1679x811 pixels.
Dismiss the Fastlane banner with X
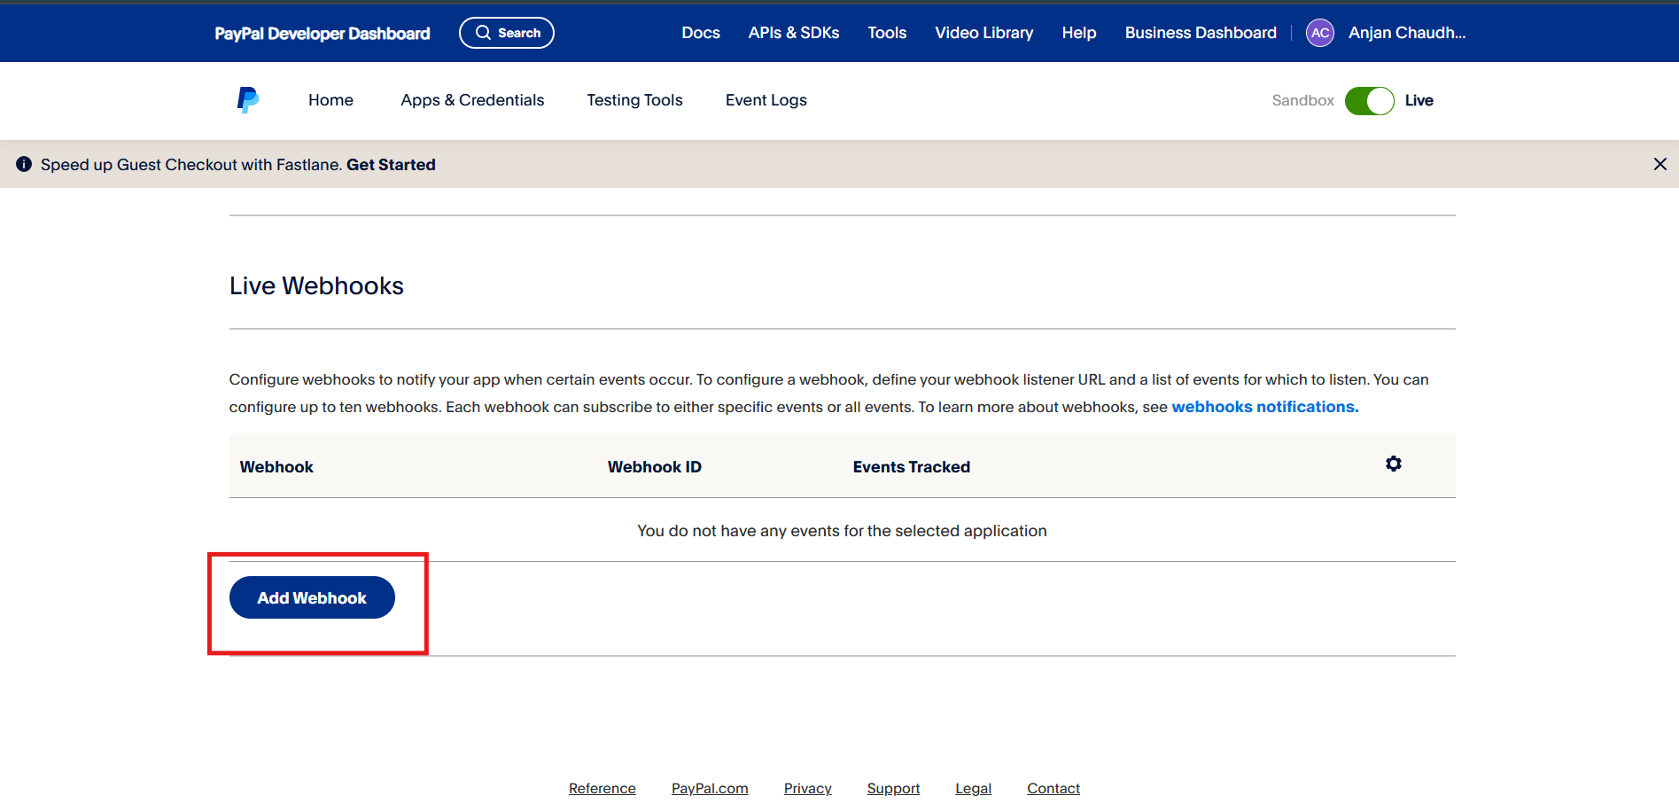[1660, 164]
